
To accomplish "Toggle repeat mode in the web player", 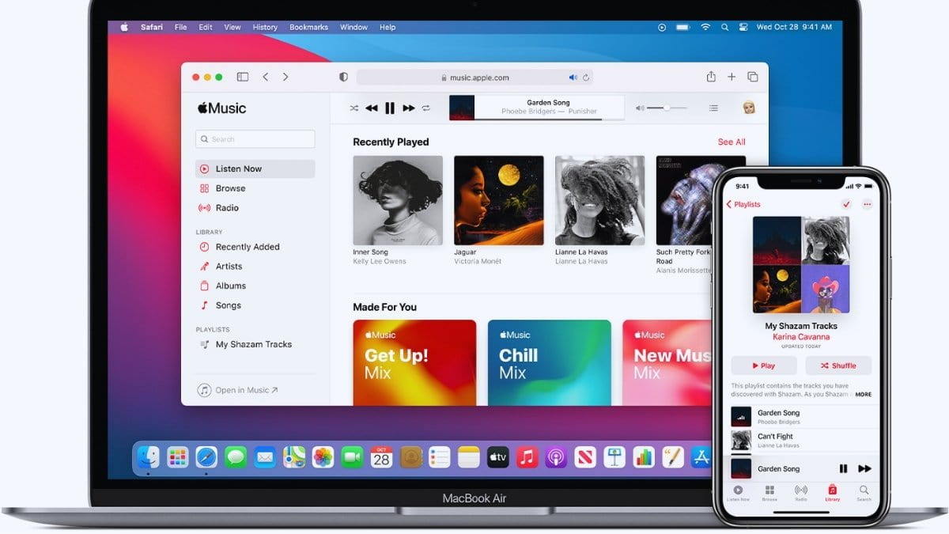I will 426,108.
